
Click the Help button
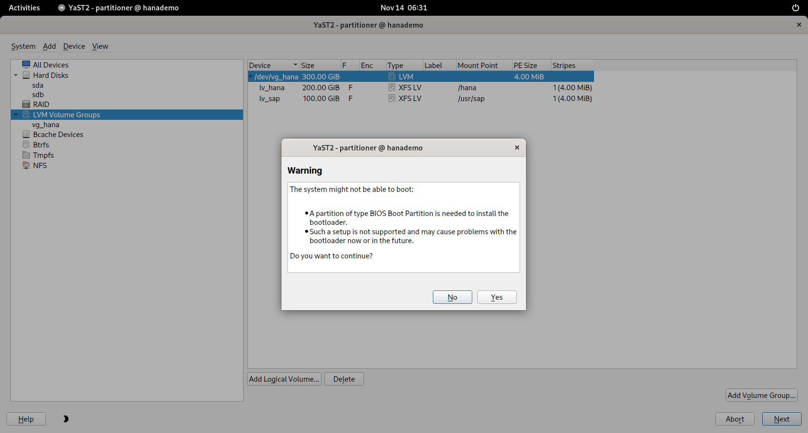click(x=26, y=419)
